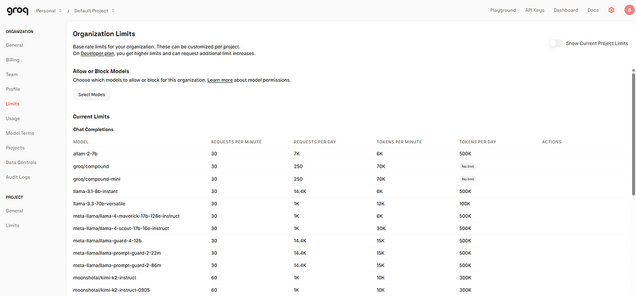Open Profile in the sidebar

point(13,89)
